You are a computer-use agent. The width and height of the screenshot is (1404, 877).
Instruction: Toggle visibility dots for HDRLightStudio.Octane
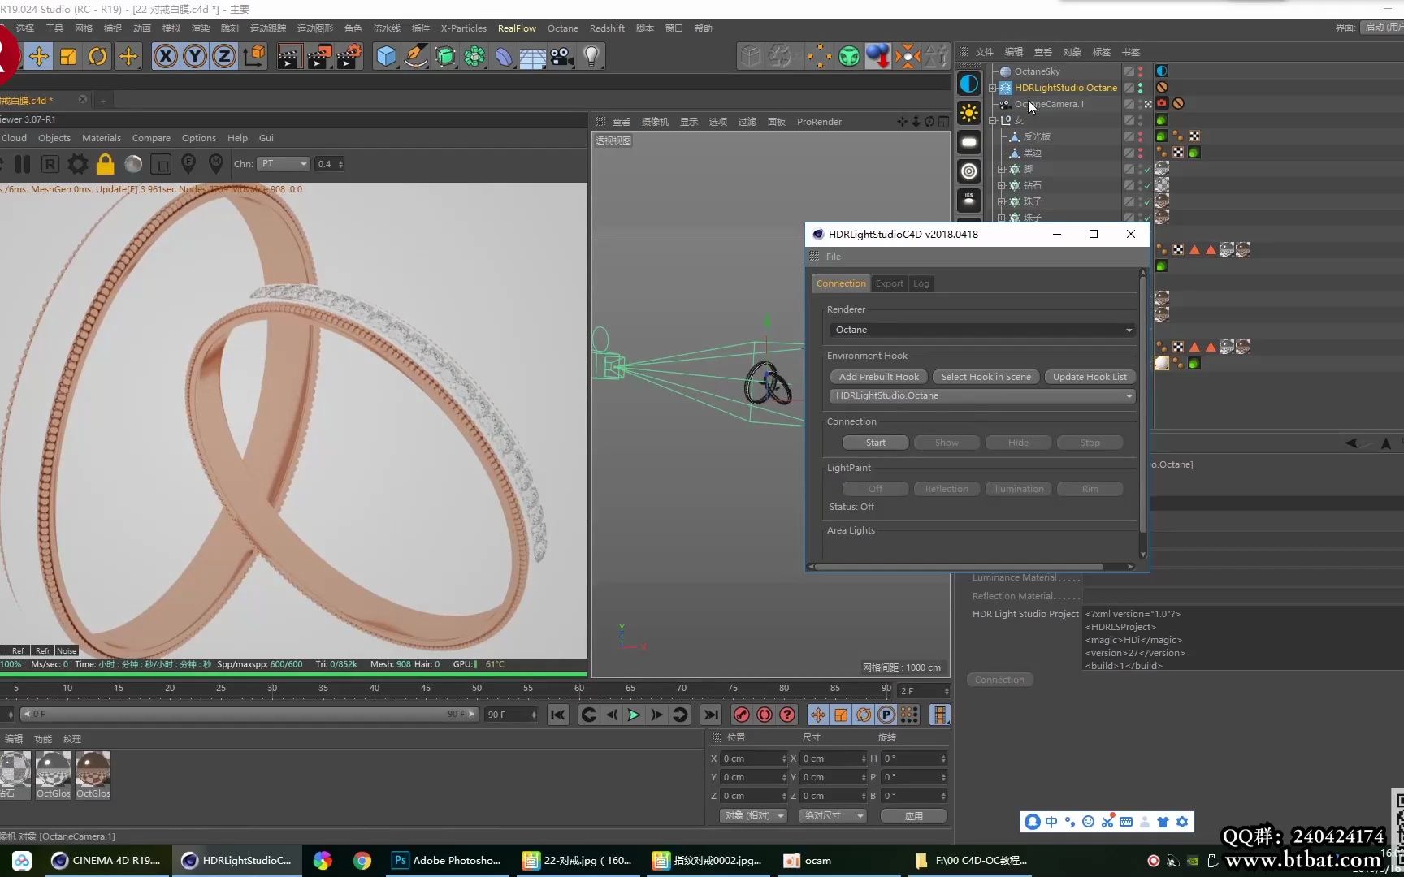coord(1140,88)
